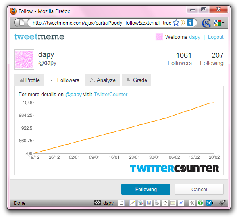Switch to the Profile tab
The height and width of the screenshot is (217, 237).
29,80
